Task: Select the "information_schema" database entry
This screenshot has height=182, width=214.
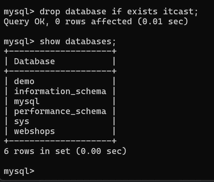Action: pyautogui.click(x=60, y=91)
